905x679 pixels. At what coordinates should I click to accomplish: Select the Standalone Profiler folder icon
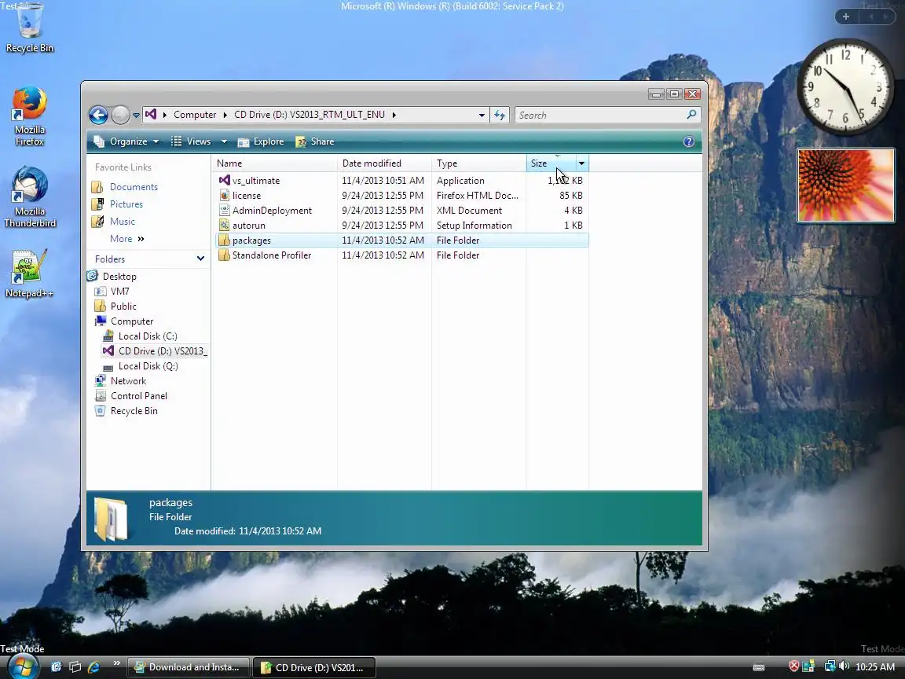point(225,255)
